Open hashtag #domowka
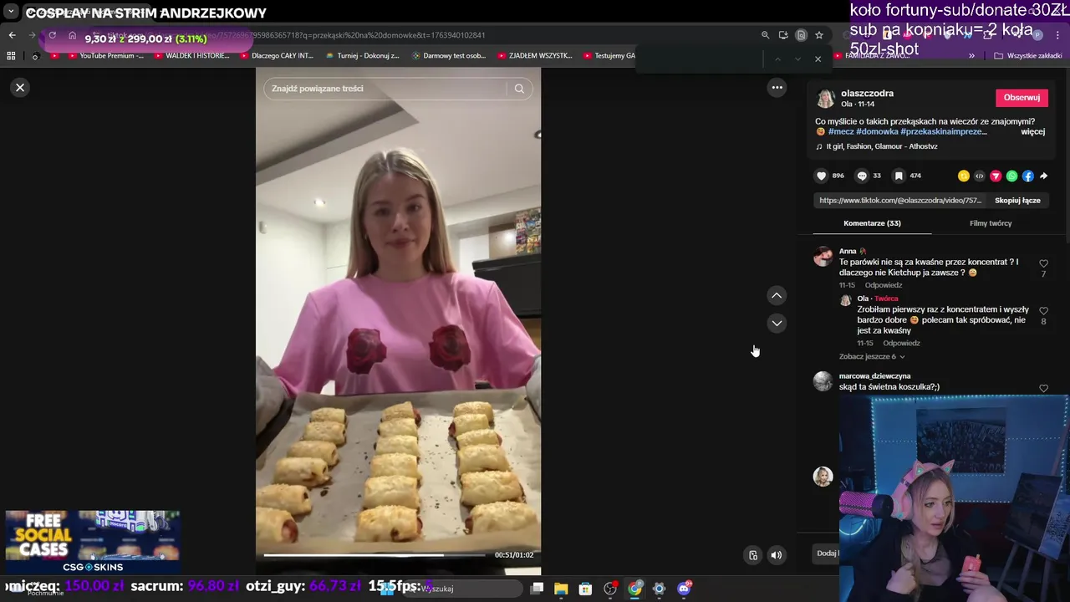Viewport: 1070px width, 602px height. 877,132
